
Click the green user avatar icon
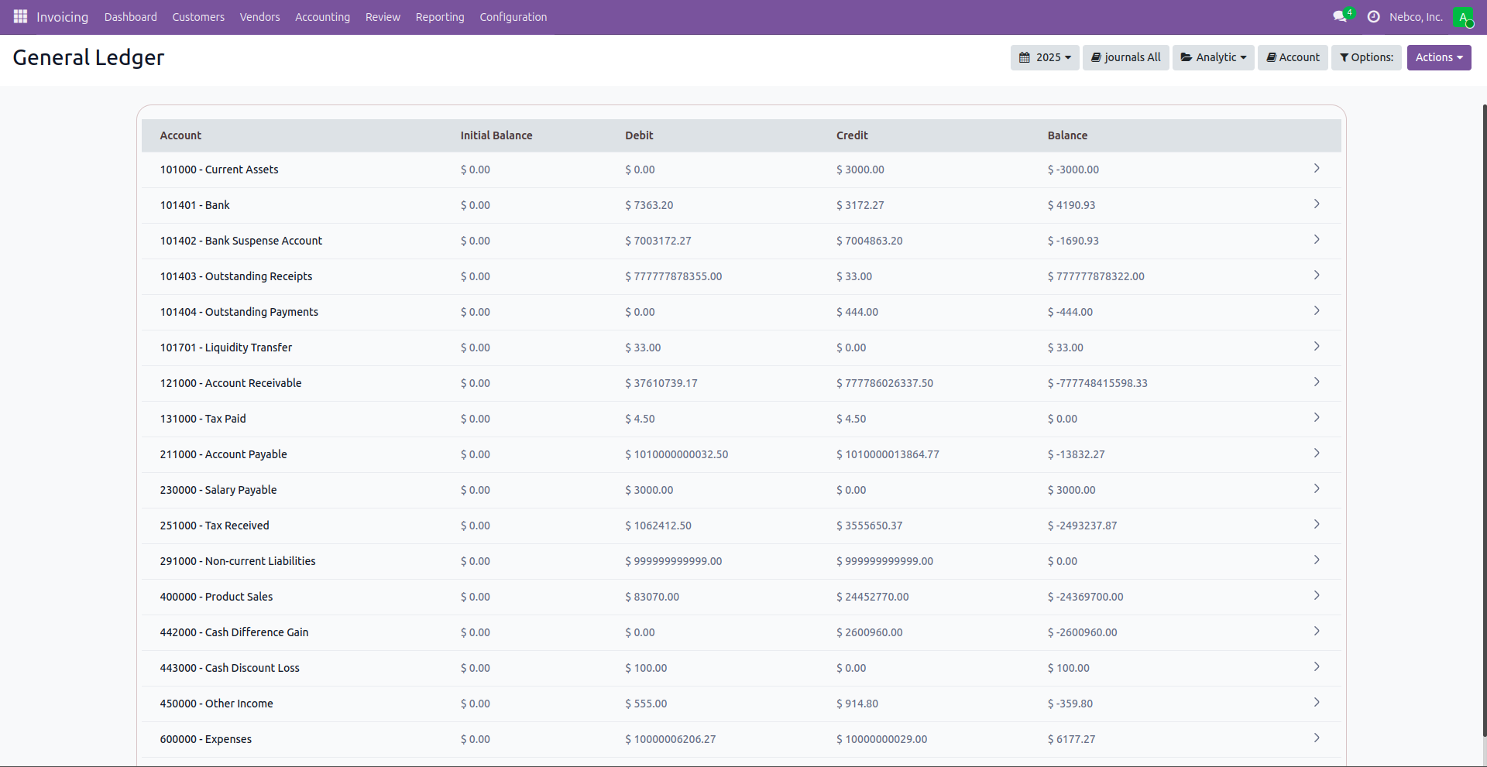[x=1462, y=17]
